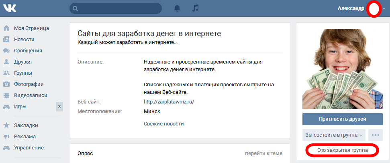Follow the Свежие новости link
The height and width of the screenshot is (163, 390).
point(163,124)
